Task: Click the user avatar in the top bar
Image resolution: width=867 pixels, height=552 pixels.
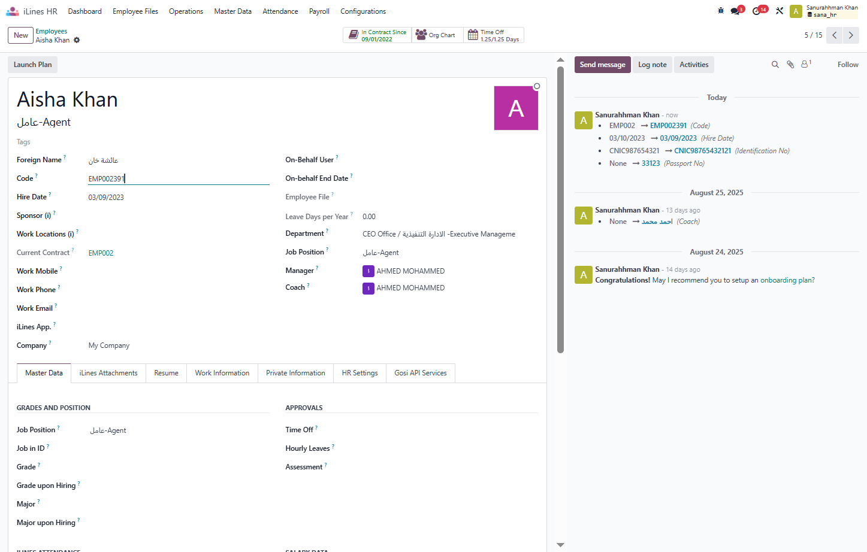Action: tap(796, 11)
